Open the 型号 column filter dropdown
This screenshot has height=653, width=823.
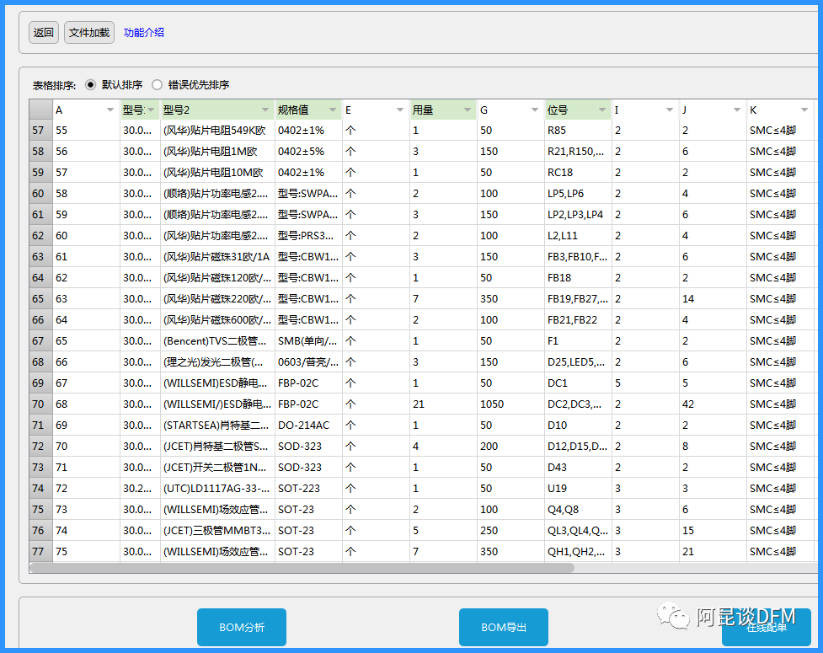[151, 110]
